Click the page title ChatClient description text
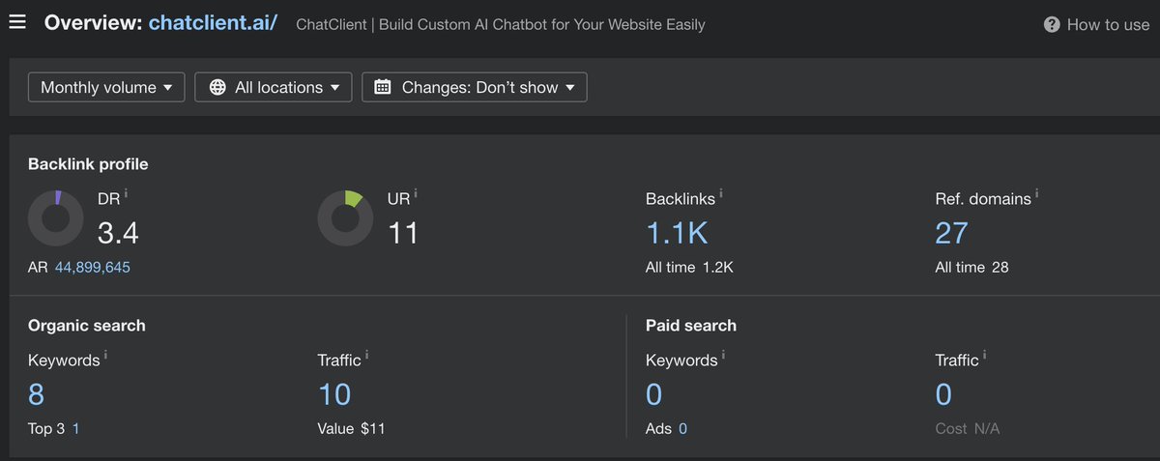The height and width of the screenshot is (461, 1160). 501,24
